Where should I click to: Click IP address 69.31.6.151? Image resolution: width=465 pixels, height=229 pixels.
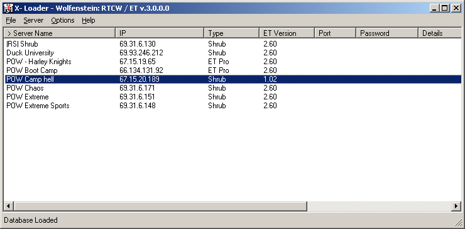click(x=137, y=97)
